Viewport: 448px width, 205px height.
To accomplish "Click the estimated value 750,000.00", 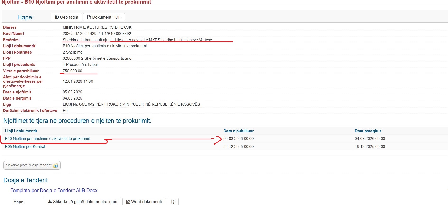I will (72, 71).
